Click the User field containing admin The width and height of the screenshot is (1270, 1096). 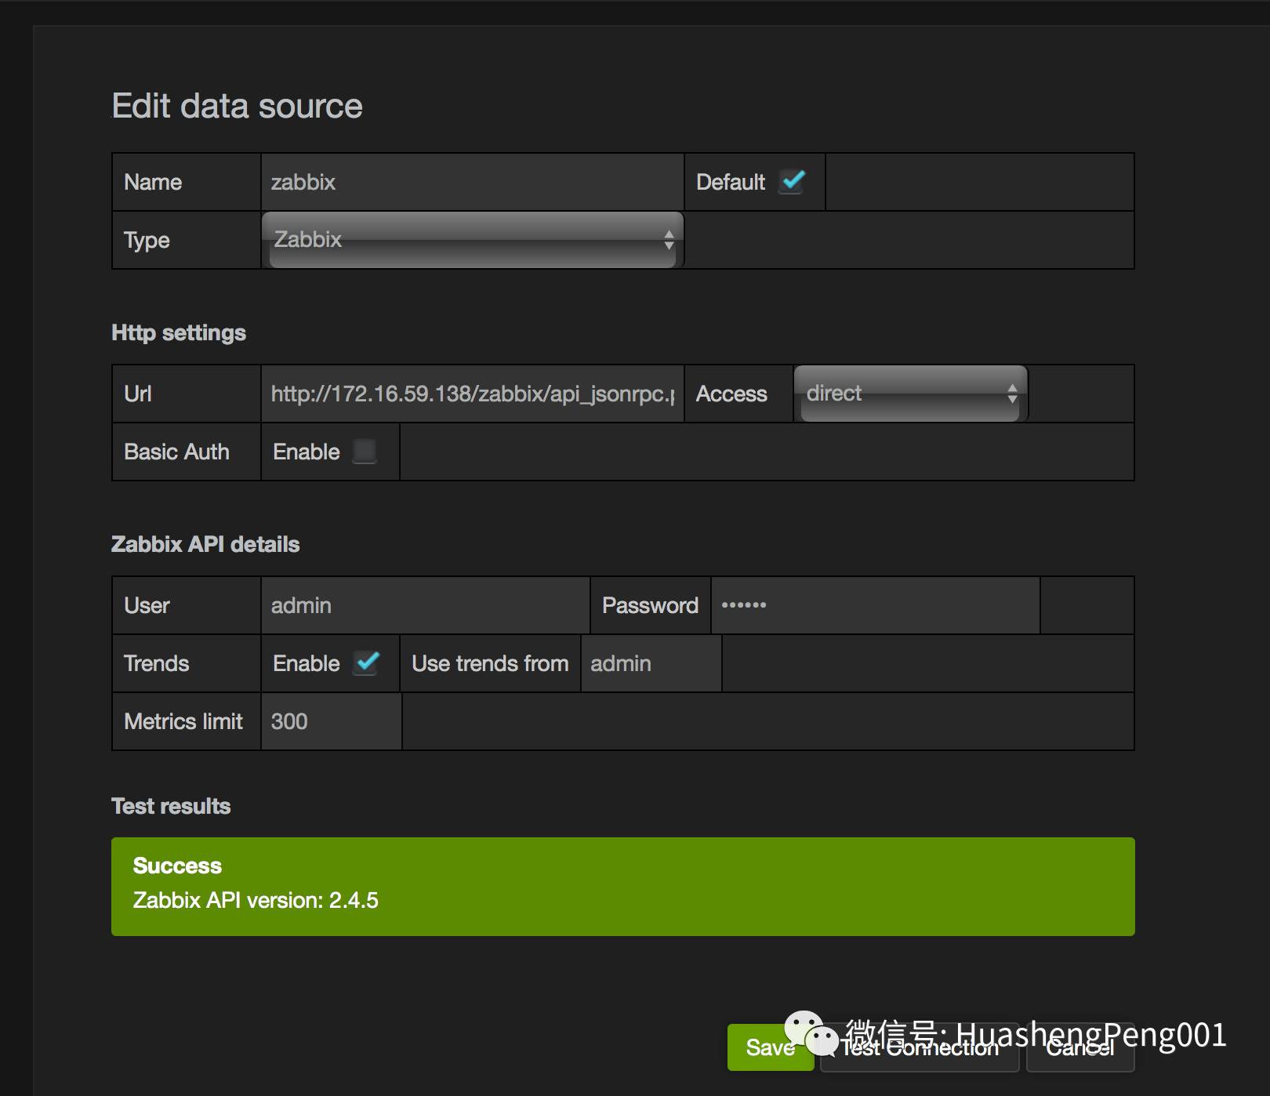tap(426, 605)
